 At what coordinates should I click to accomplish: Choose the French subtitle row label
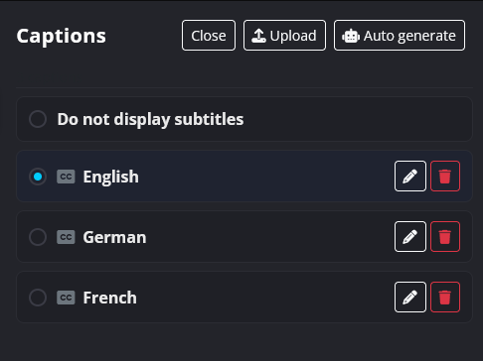click(110, 298)
